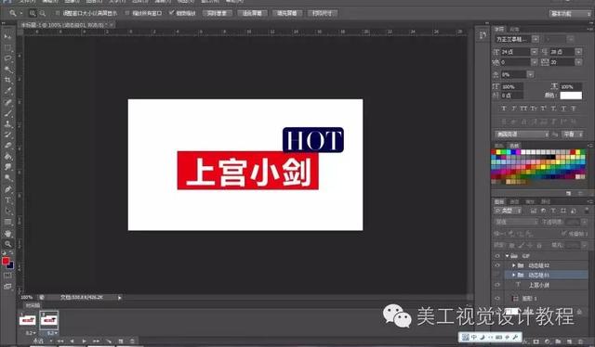Expand the 动态组02 group arrow
Viewport: 595px width, 347px height.
[x=514, y=265]
